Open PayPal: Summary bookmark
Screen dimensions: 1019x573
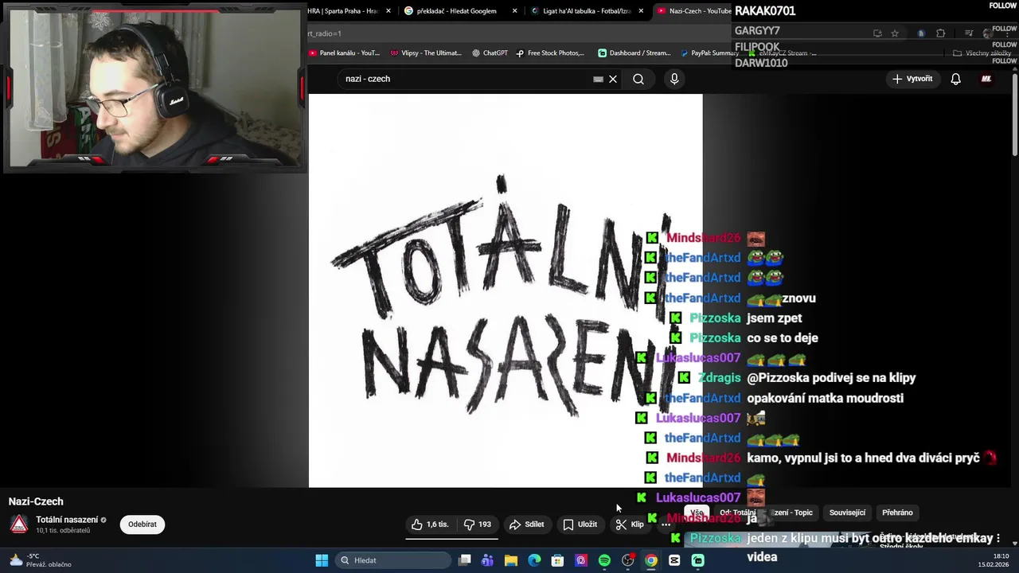pos(709,53)
